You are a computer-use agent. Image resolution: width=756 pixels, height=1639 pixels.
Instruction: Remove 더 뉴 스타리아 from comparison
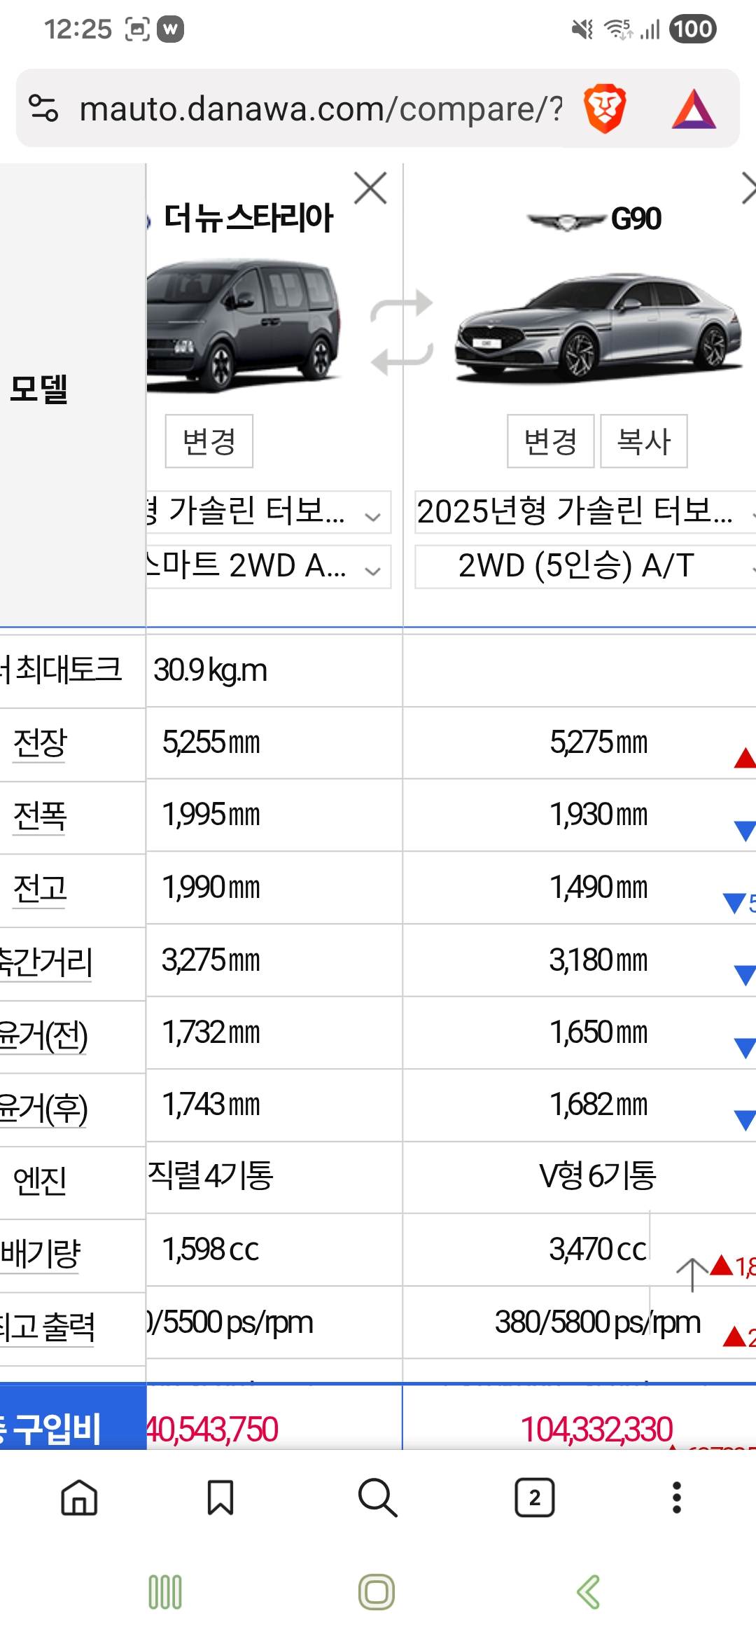(370, 188)
